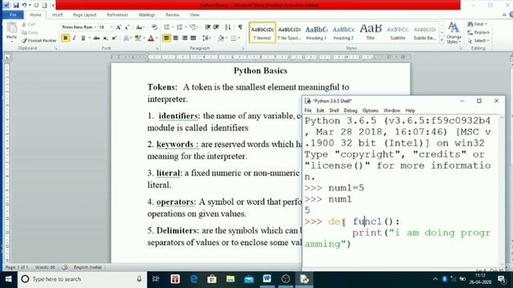Open the Shell menu in Python Shell
This screenshot has width=513, height=288.
click(x=334, y=110)
